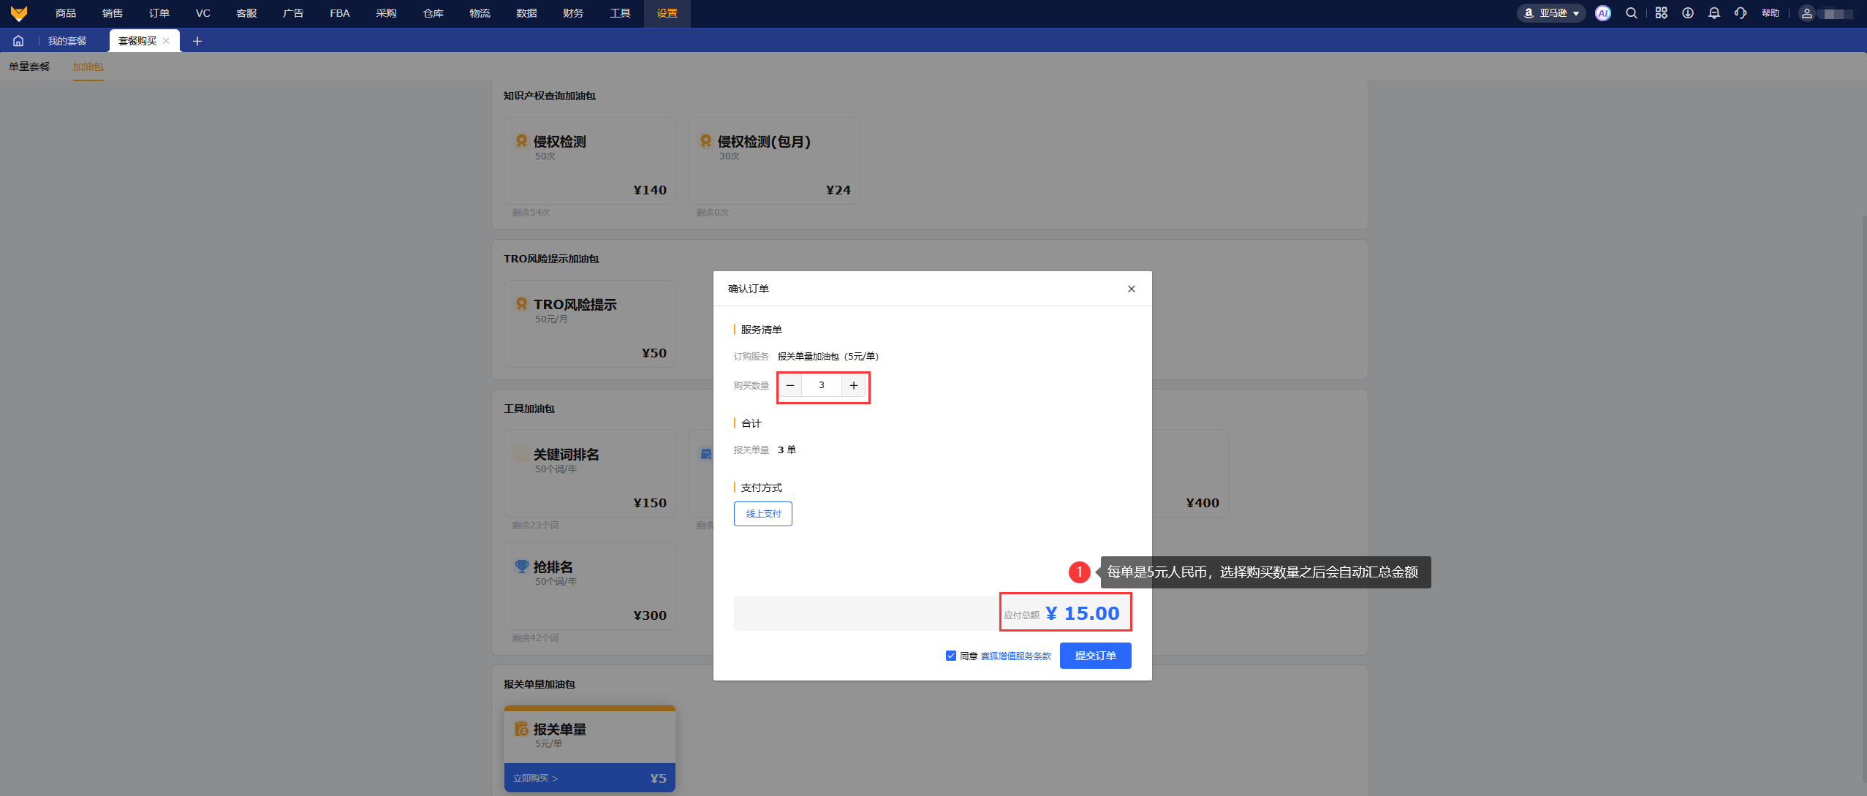
Task: Uncheck the agree to service terms checkbox
Action: (950, 656)
